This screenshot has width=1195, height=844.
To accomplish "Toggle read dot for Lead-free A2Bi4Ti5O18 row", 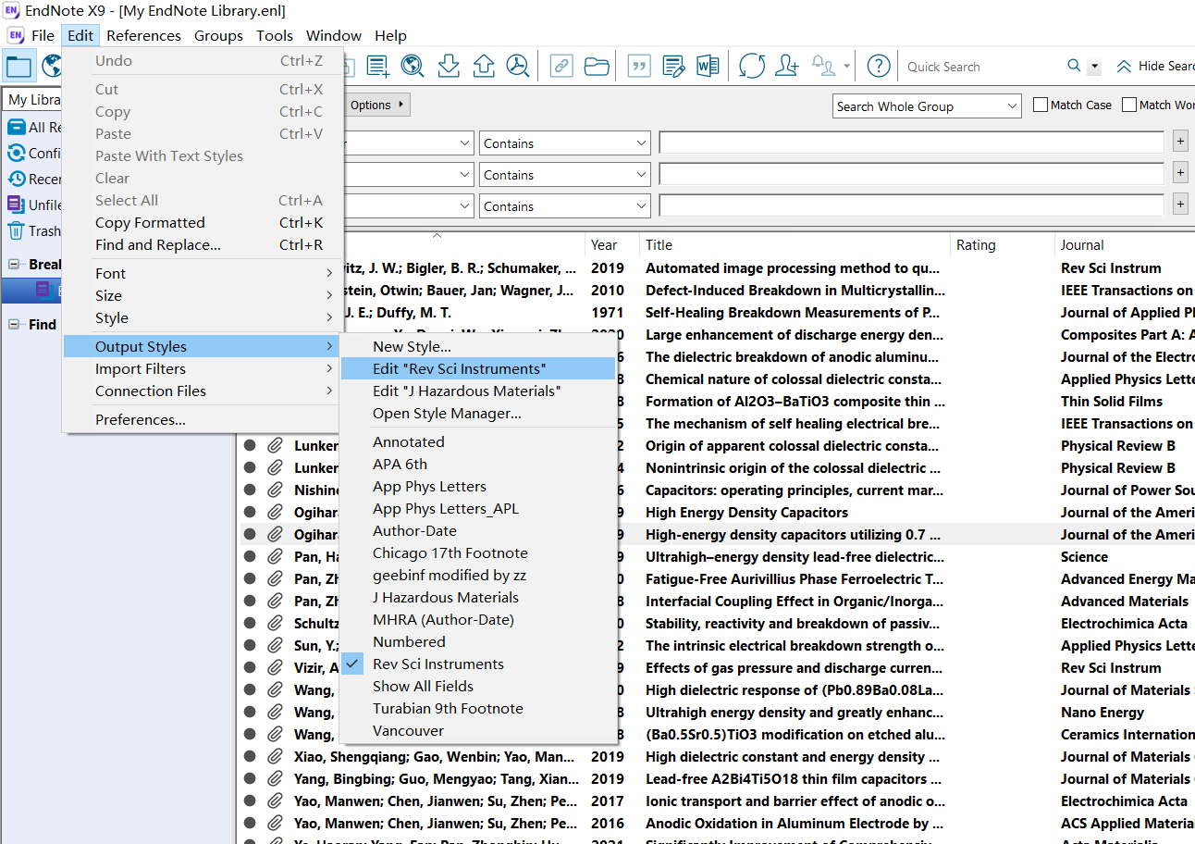I will coord(250,779).
